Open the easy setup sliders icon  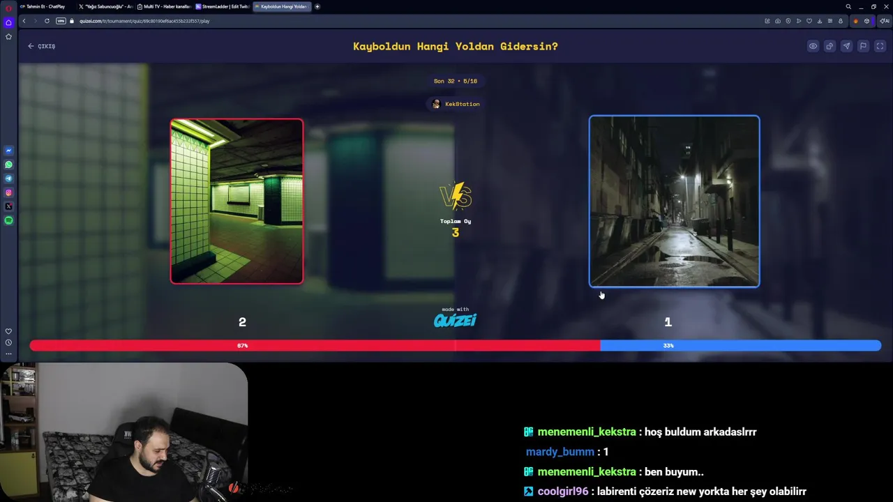(830, 21)
